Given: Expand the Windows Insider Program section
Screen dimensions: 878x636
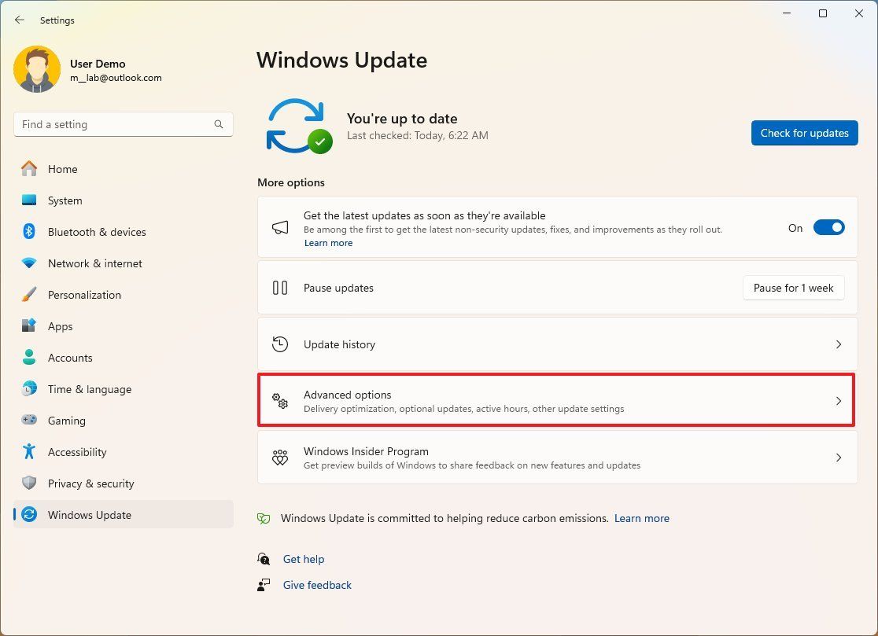Looking at the screenshot, I should (x=557, y=457).
